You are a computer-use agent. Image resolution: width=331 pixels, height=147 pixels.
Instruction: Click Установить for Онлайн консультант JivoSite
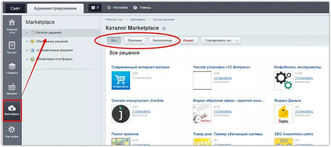click(x=141, y=112)
